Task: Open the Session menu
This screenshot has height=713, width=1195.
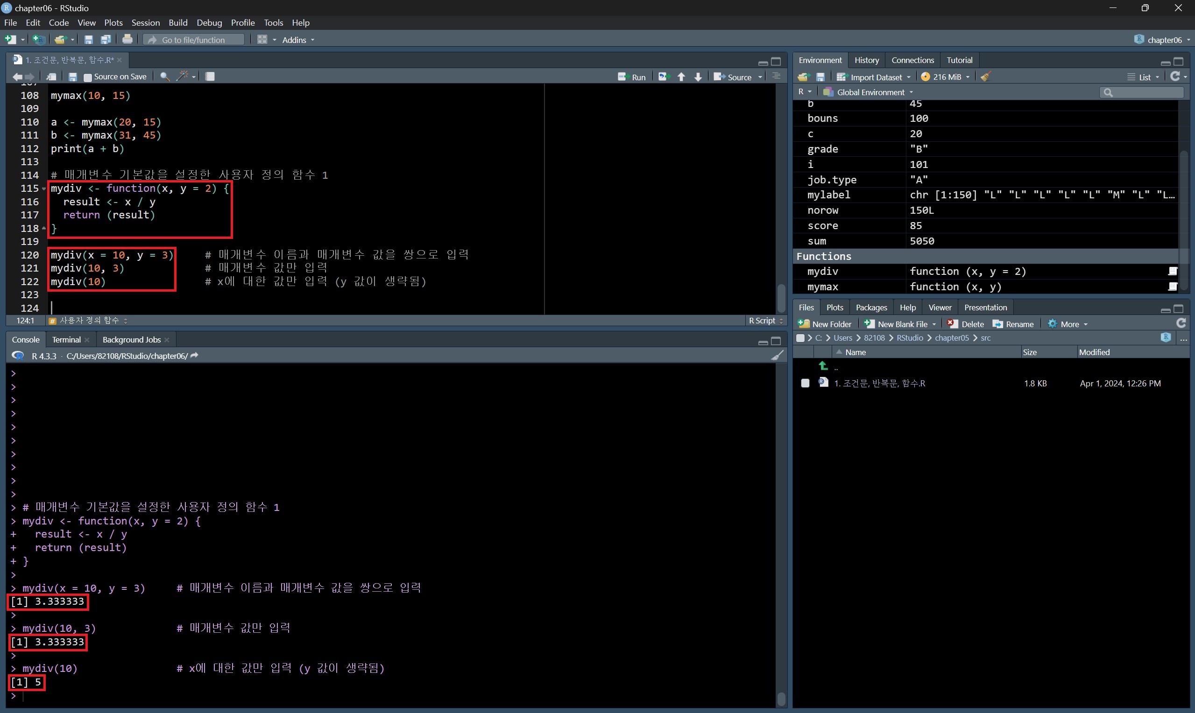Action: [145, 22]
